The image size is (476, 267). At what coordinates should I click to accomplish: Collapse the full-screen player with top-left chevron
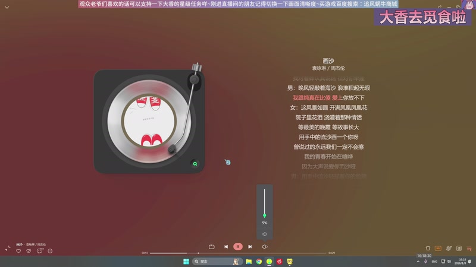[x=7, y=7]
